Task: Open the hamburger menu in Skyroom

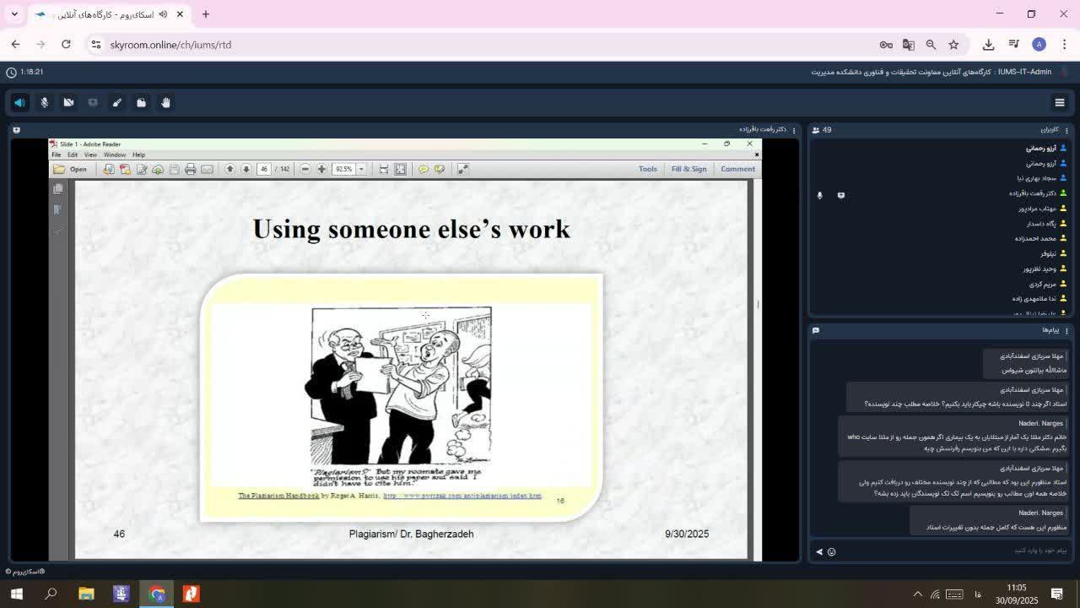Action: click(x=1060, y=102)
